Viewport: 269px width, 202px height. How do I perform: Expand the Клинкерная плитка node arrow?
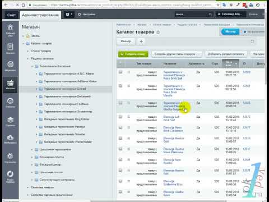pyautogui.click(x=32, y=157)
